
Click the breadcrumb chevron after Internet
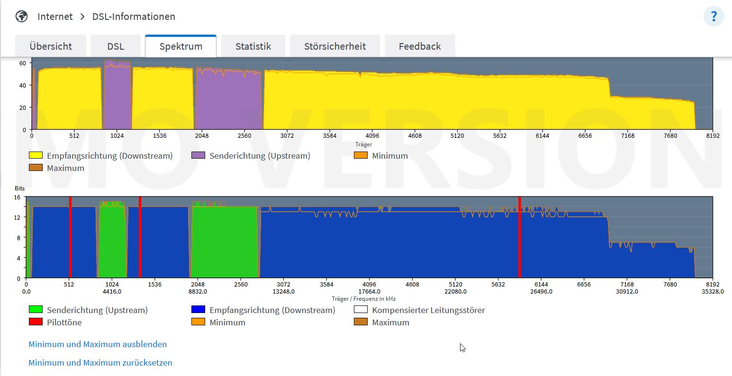[82, 17]
